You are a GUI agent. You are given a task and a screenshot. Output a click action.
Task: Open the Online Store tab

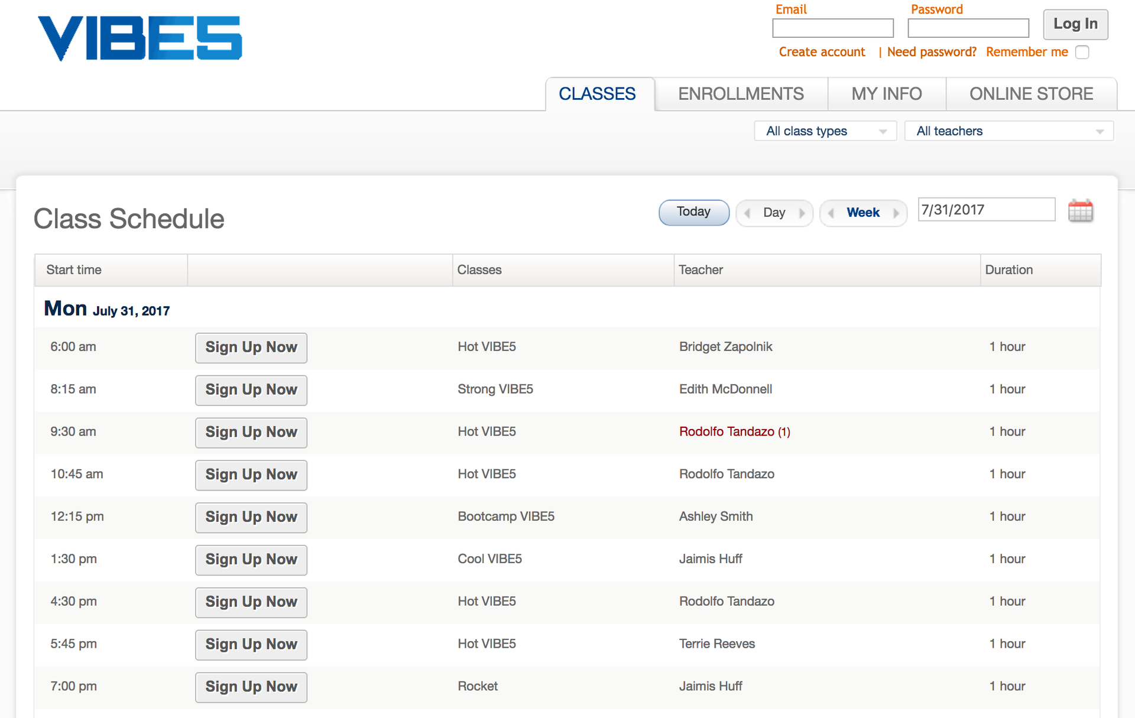coord(1031,94)
